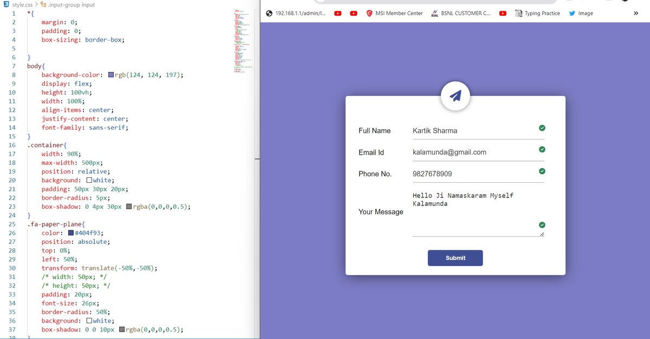Open the #404f93 color swatch

coord(70,233)
